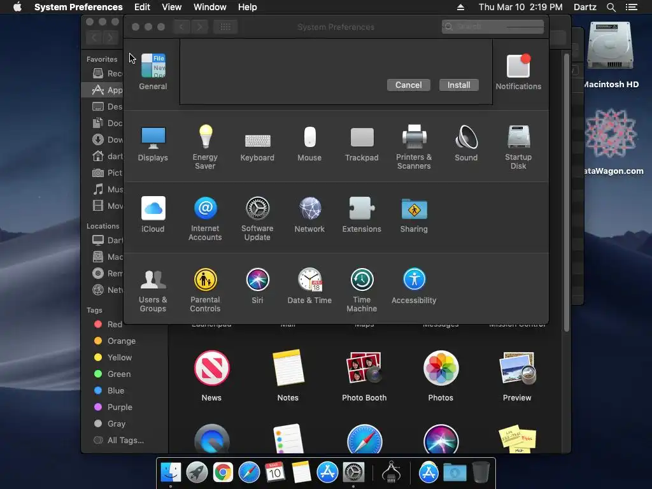The width and height of the screenshot is (652, 489).
Task: Open Notes from the Dock
Action: coord(301,472)
